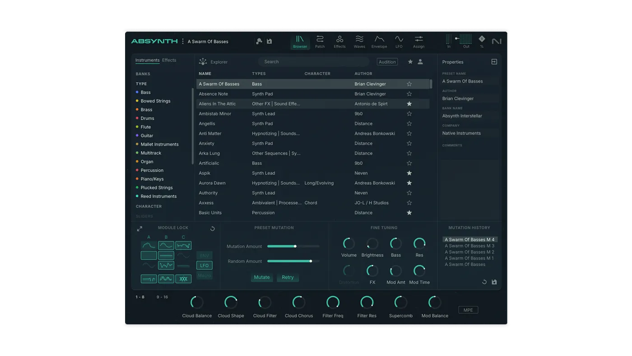The image size is (632, 356).
Task: Save mutation from history disk icon
Action: tap(494, 282)
